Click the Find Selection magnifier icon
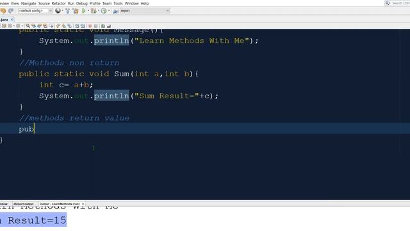This screenshot has width=410, height=231. (x=28, y=26)
